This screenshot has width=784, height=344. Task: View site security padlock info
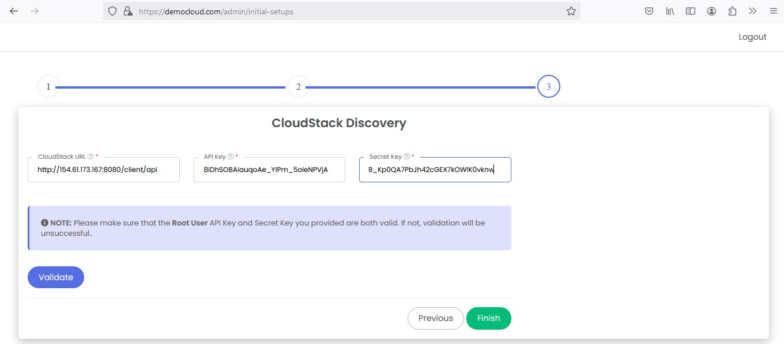click(x=128, y=11)
